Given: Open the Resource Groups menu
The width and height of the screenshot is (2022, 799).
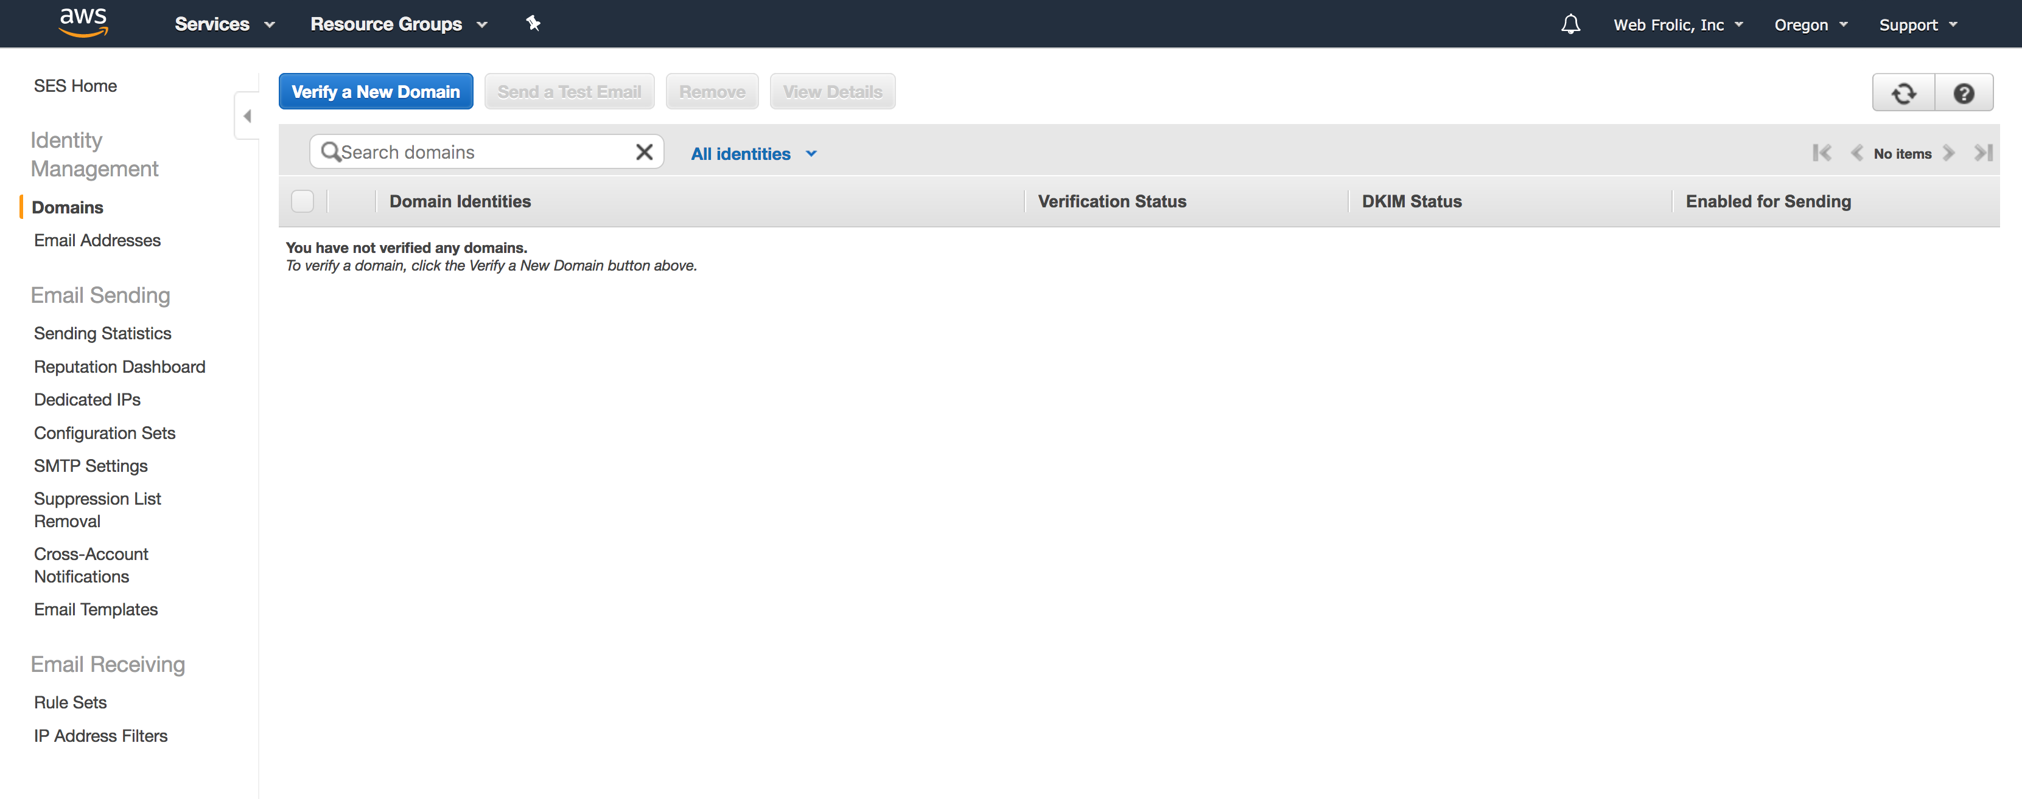Looking at the screenshot, I should [398, 24].
